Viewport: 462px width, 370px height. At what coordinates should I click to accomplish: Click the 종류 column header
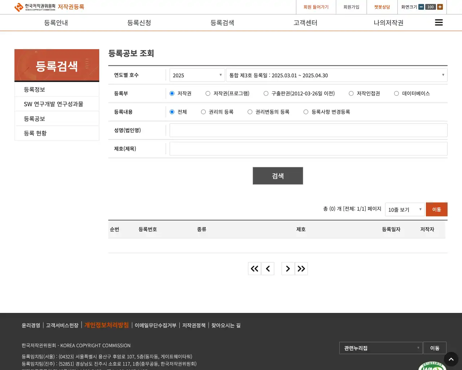click(x=202, y=229)
